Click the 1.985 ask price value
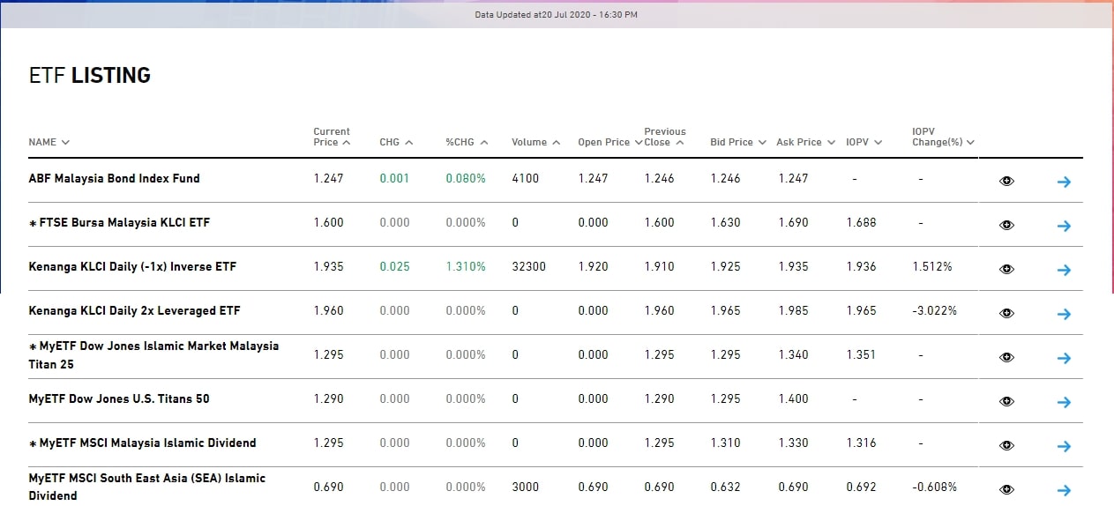The height and width of the screenshot is (506, 1114). pyautogui.click(x=793, y=310)
